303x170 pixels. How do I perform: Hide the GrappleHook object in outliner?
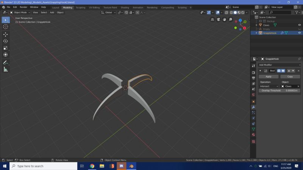point(299,33)
